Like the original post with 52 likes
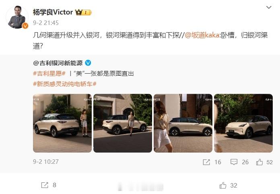Image resolution: width=280 pixels, height=194 pixels. point(259,162)
